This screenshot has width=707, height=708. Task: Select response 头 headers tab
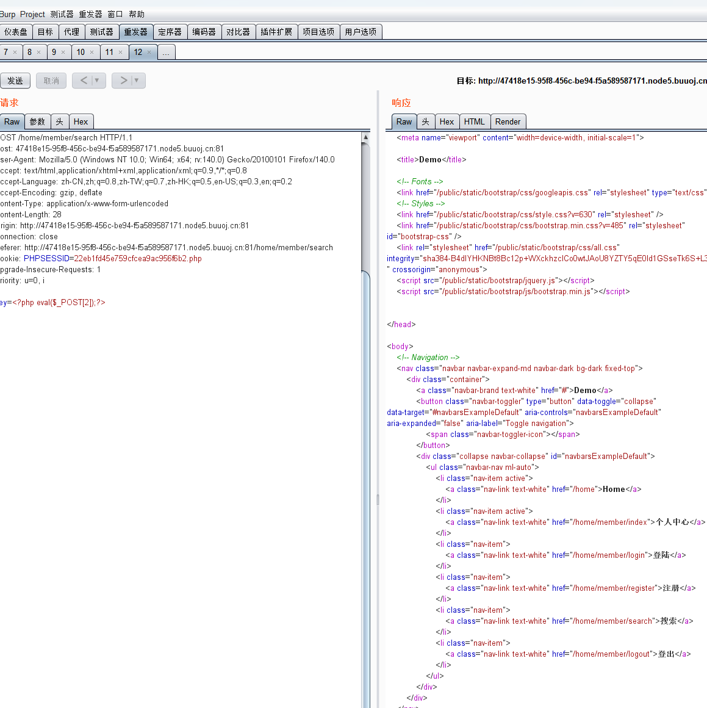[425, 121]
